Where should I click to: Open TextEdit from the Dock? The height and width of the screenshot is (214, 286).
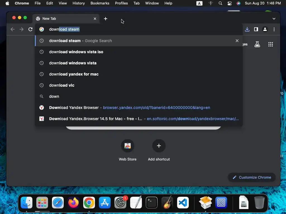[x=136, y=203]
